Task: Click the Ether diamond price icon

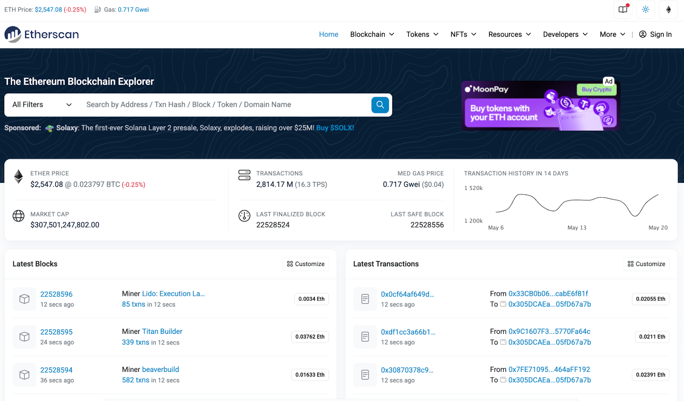Action: pyautogui.click(x=18, y=177)
